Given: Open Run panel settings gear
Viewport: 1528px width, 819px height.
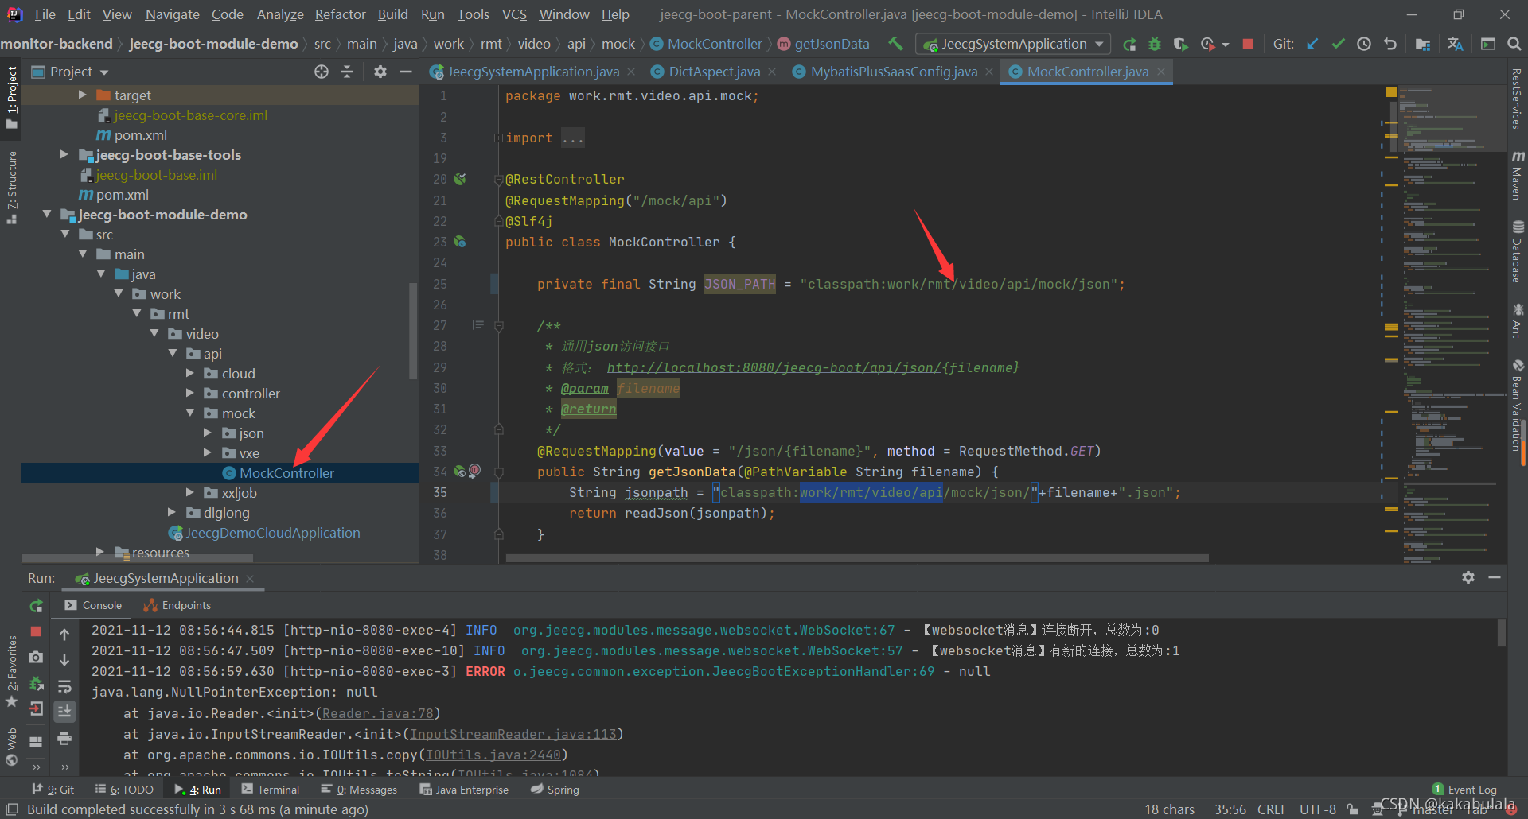Looking at the screenshot, I should coord(1468,577).
